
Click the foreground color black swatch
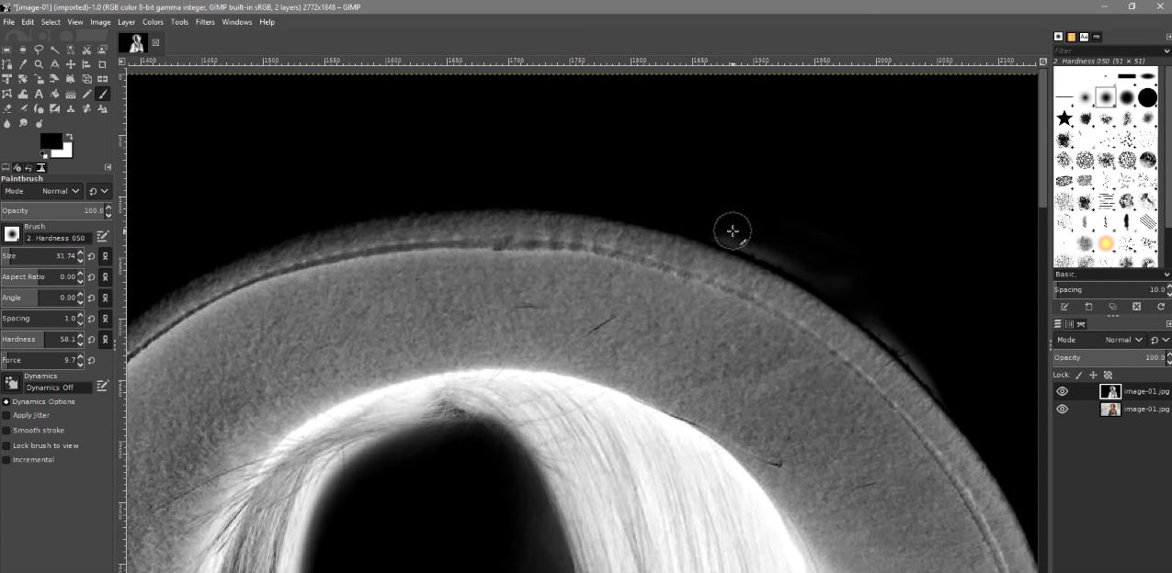(x=51, y=141)
